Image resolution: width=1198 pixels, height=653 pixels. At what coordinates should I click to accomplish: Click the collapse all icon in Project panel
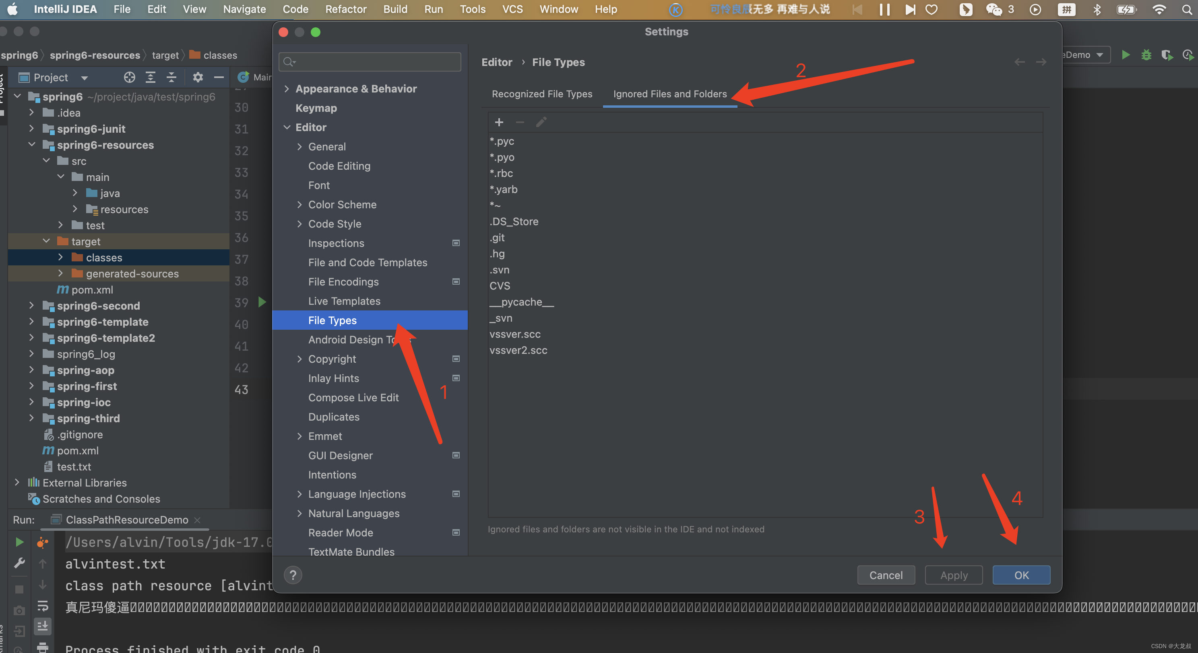[x=171, y=77]
